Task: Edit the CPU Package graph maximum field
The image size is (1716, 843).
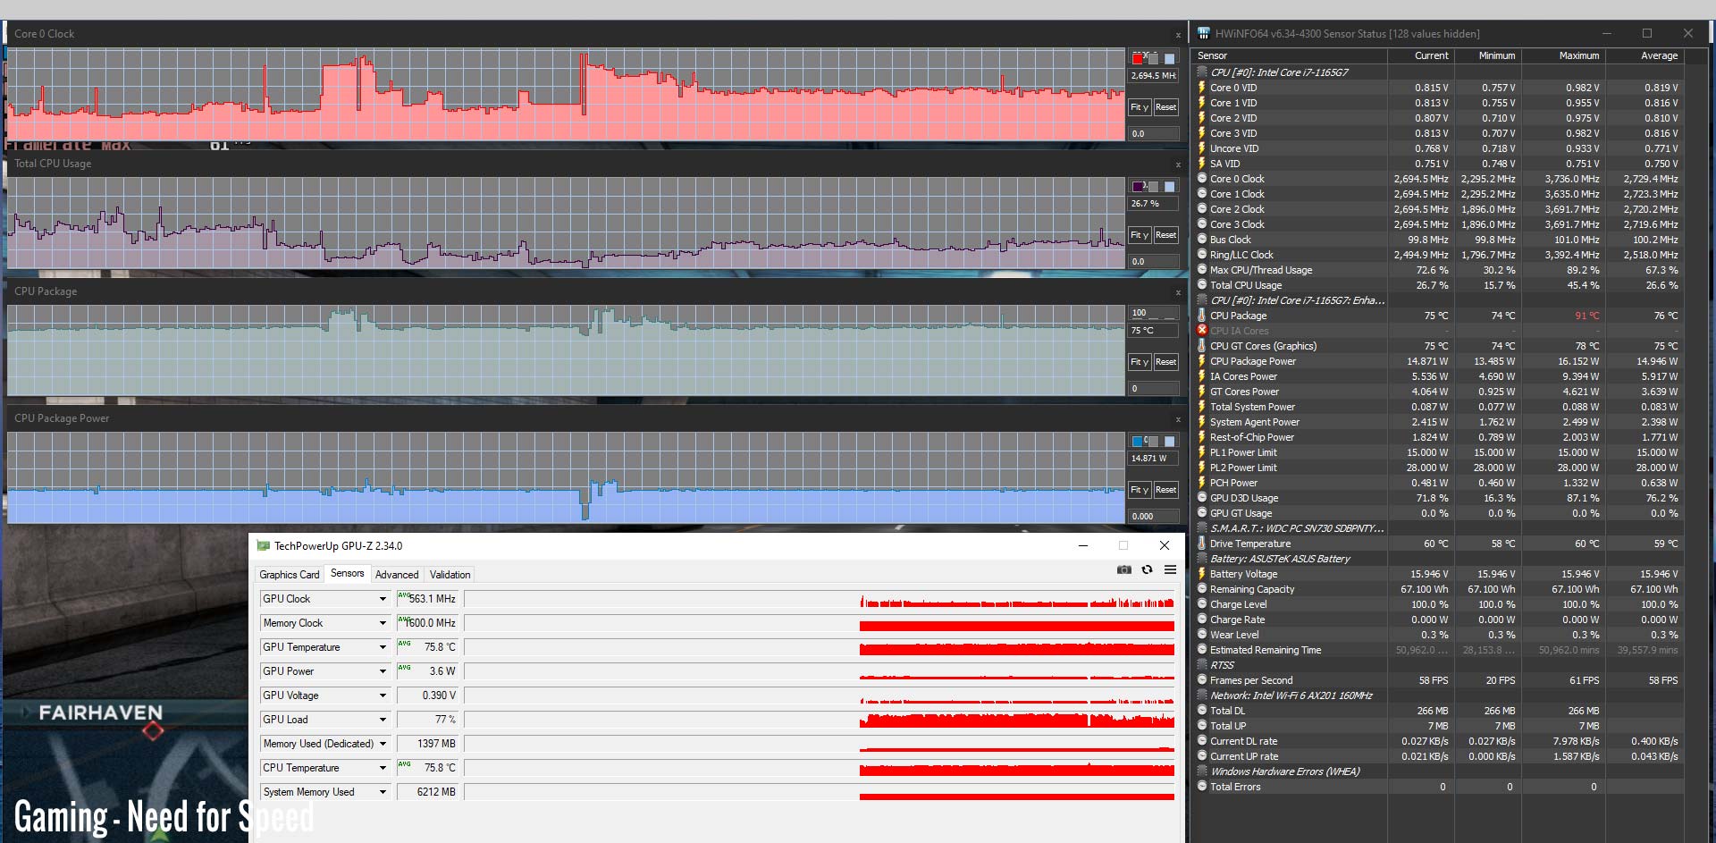Action: point(1154,313)
